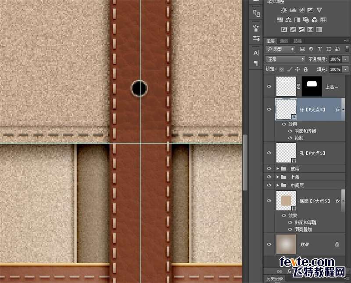351x283 pixels.
Task: Add a Photo Filter adjustment layer
Action: click(x=306, y=20)
